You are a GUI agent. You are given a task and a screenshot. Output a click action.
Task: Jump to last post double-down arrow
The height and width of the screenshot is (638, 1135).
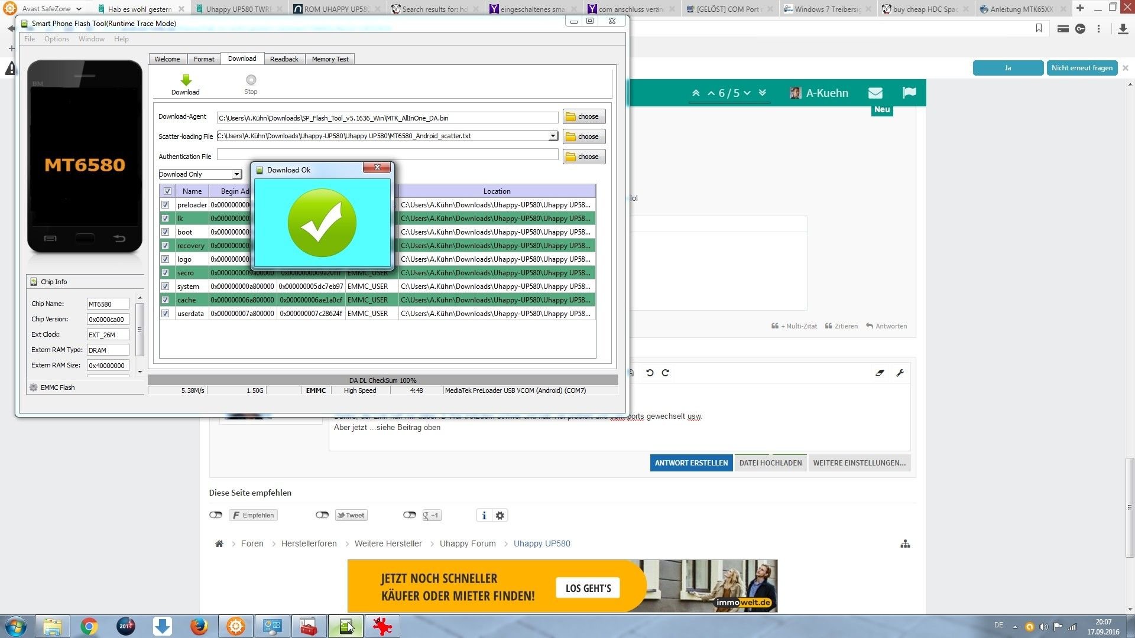[x=763, y=93]
